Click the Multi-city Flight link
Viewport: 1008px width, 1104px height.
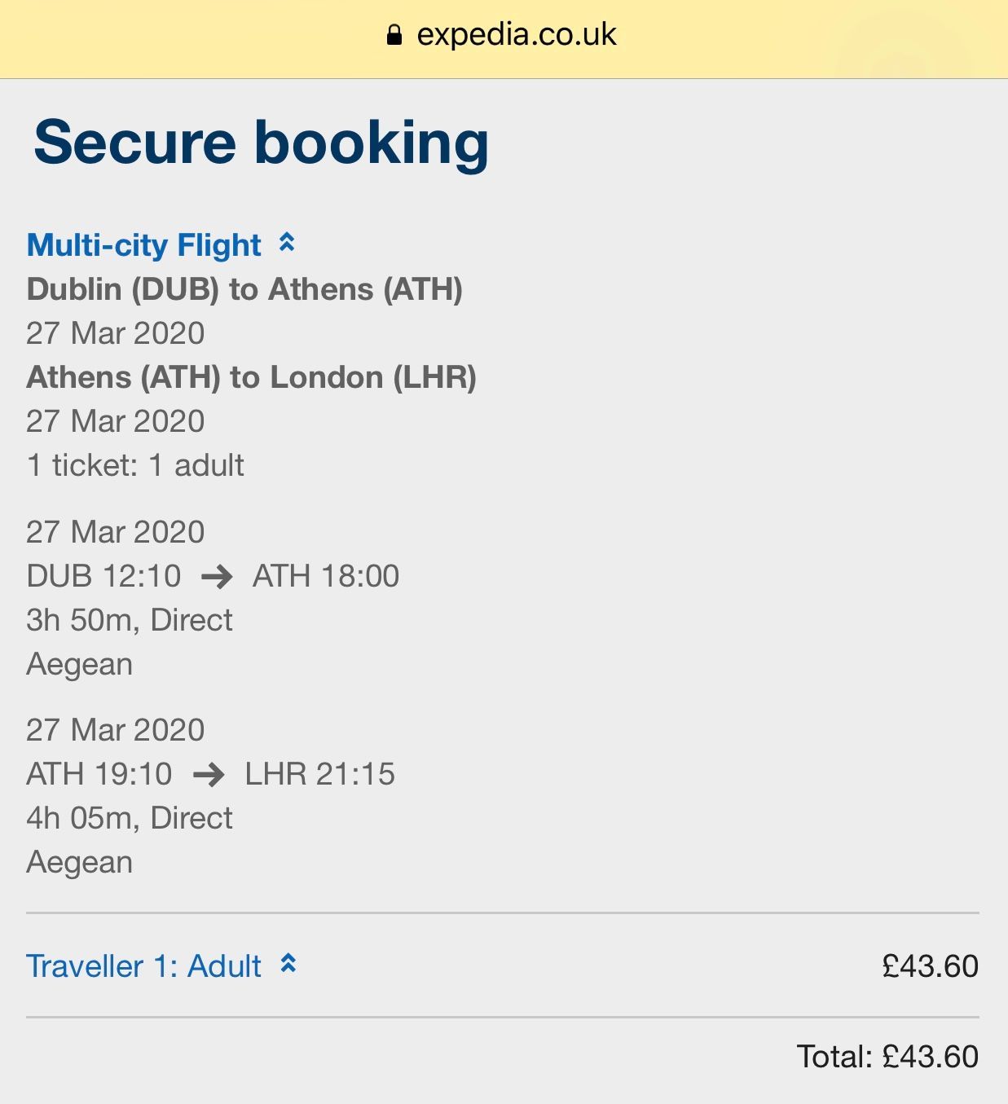tap(144, 244)
